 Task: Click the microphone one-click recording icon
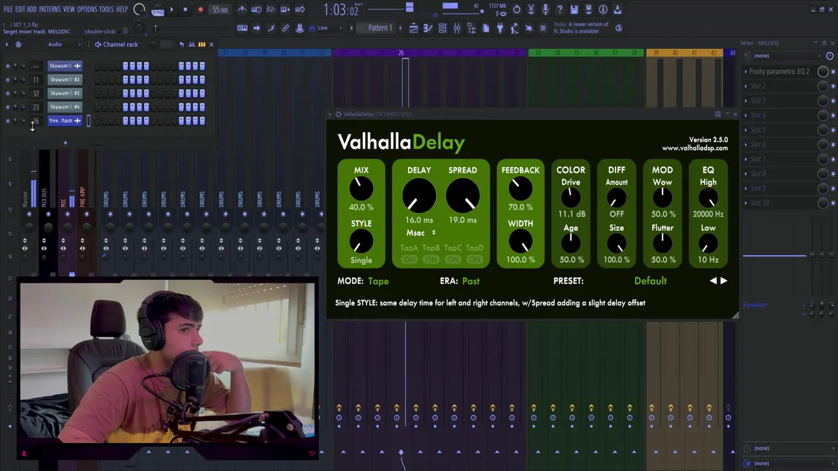[x=545, y=10]
